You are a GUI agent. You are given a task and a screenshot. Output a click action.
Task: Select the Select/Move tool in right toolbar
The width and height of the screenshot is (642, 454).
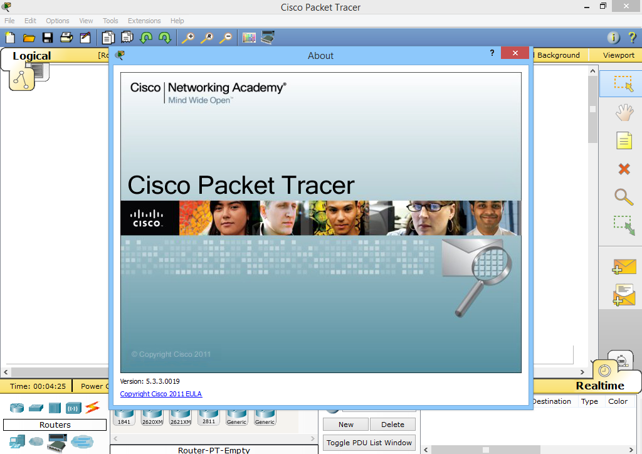tap(624, 83)
